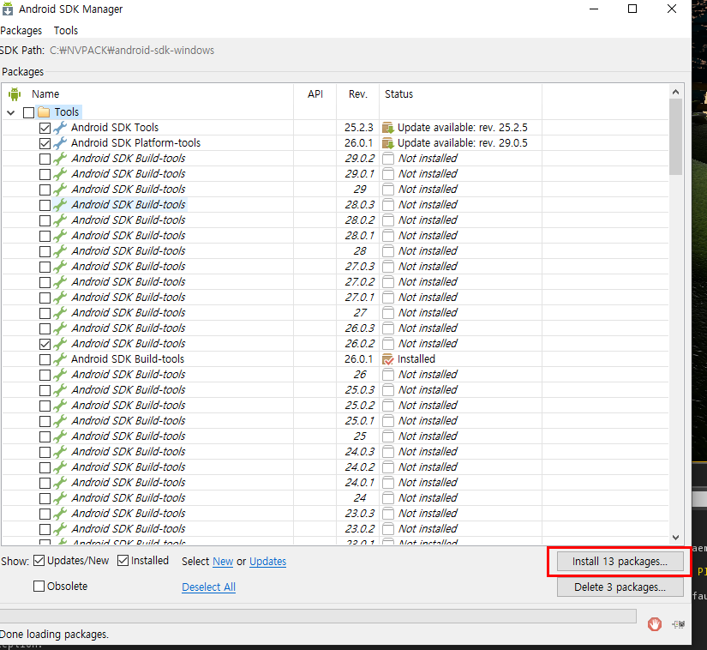Viewport: 707px width, 650px height.
Task: Toggle the Updates/New show filter
Action: pos(39,561)
